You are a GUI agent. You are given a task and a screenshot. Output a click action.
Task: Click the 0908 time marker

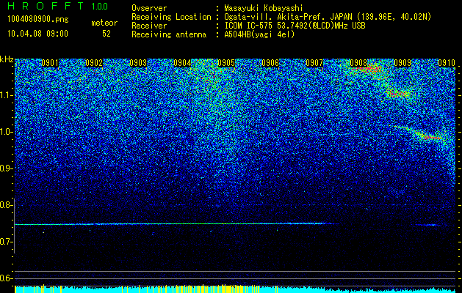coord(358,63)
